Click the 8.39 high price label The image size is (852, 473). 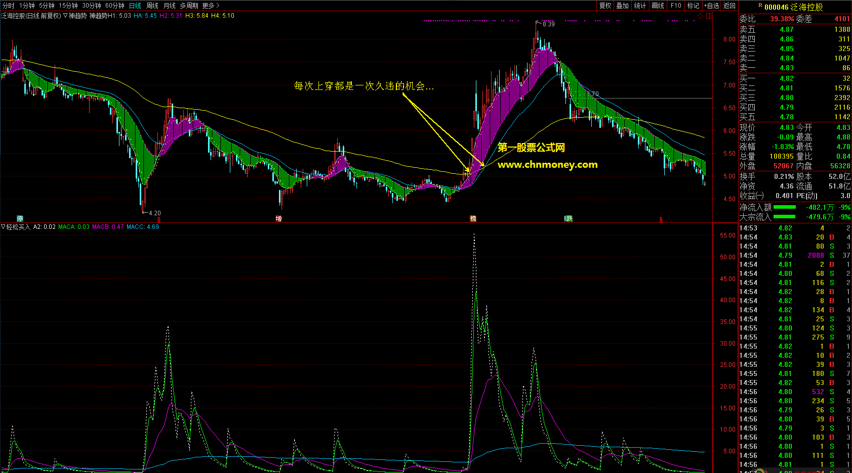coord(548,24)
